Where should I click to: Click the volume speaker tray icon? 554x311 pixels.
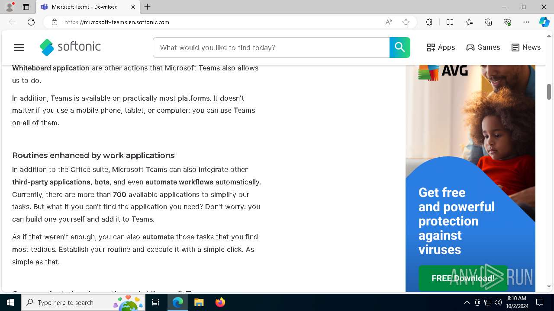pyautogui.click(x=498, y=302)
